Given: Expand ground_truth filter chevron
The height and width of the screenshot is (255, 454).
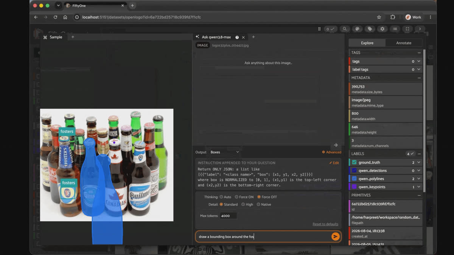Looking at the screenshot, I should pos(418,162).
